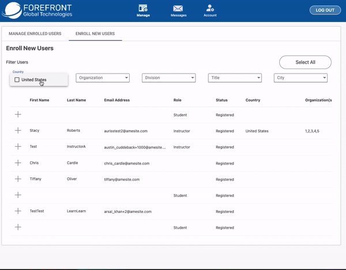Click plus icon for Tiffany Oliver
This screenshot has width=346, height=270.
[18, 179]
